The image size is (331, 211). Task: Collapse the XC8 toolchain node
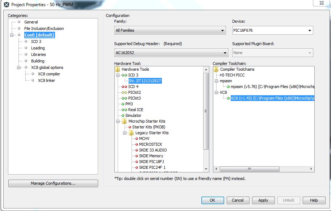coord(216,92)
